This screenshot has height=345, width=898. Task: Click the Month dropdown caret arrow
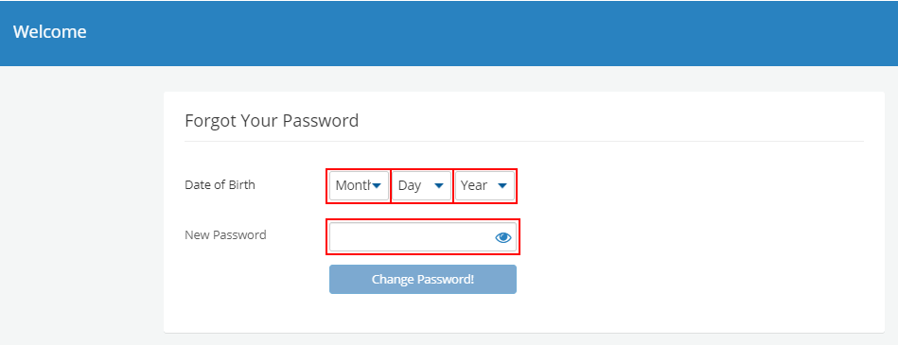pyautogui.click(x=377, y=185)
